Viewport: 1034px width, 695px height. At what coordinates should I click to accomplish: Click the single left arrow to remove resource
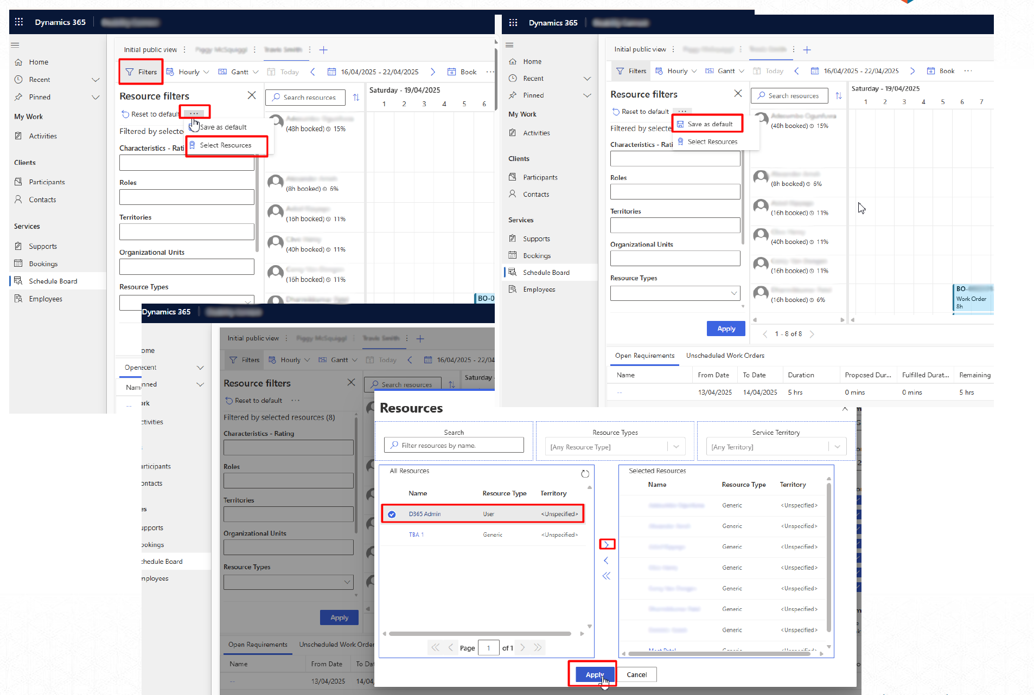[x=606, y=561]
